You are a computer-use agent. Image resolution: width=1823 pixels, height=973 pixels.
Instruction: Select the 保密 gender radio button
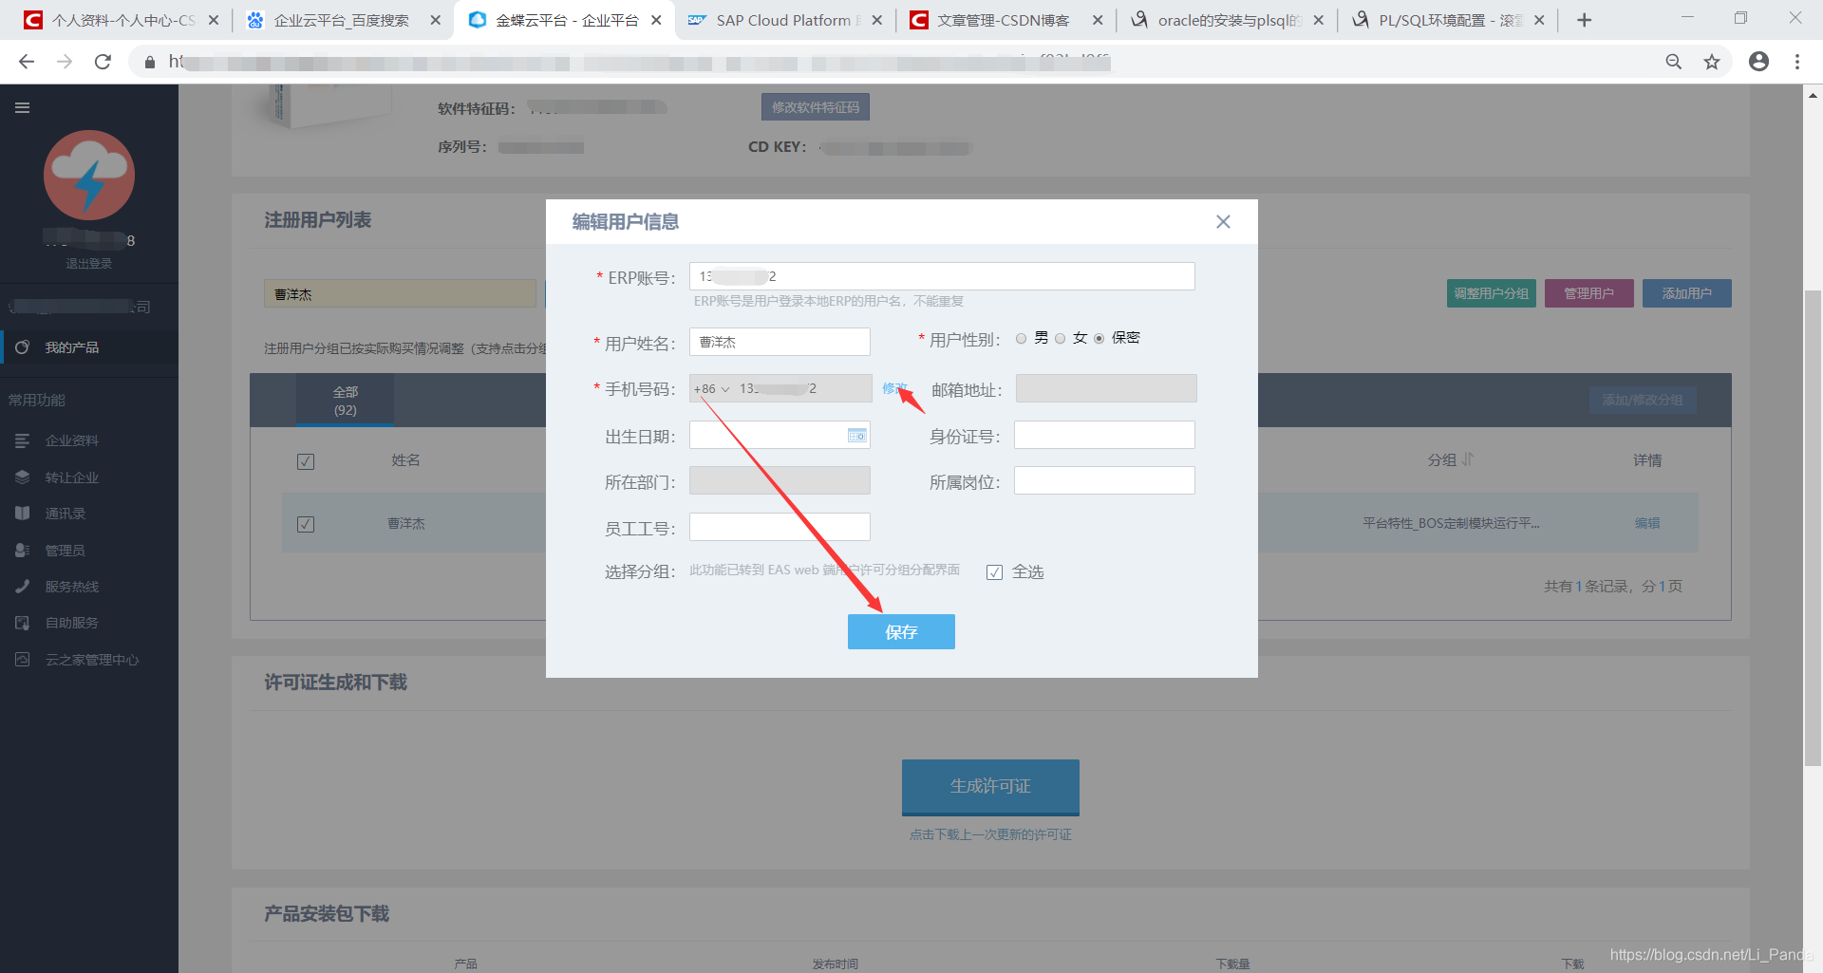pos(1099,338)
